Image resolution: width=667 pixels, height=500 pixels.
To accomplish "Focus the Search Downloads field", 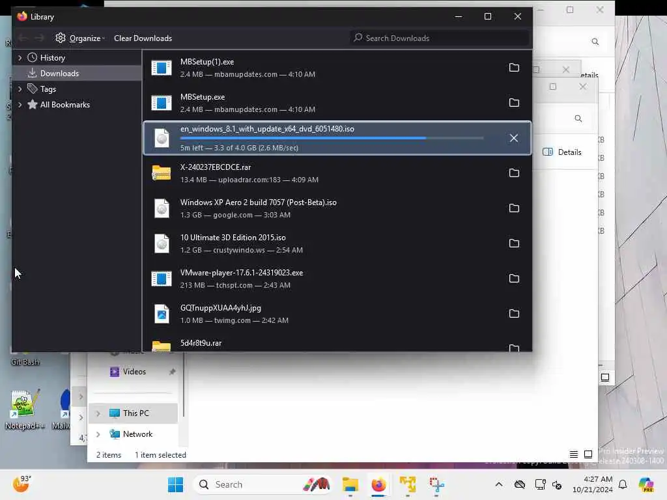I will (x=440, y=38).
